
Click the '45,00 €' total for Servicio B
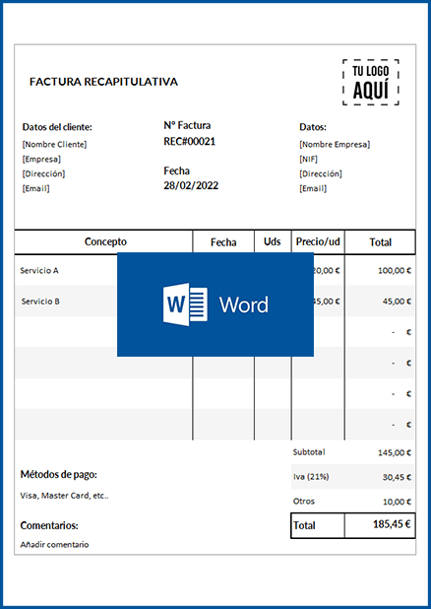pyautogui.click(x=397, y=301)
